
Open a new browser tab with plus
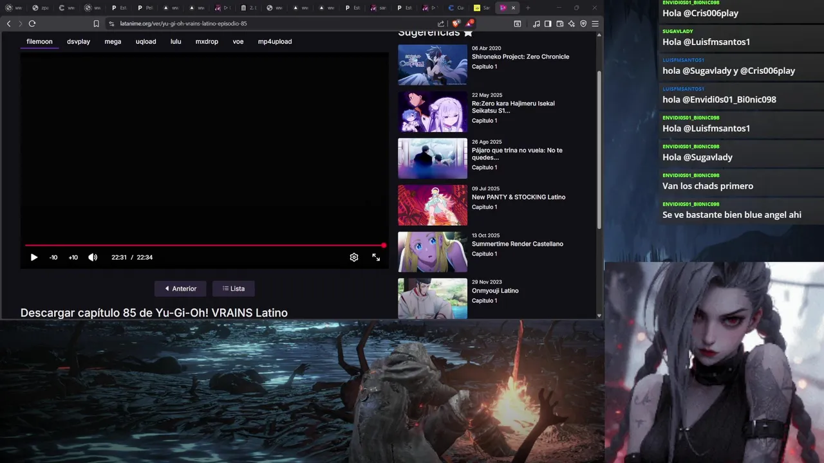click(x=528, y=8)
